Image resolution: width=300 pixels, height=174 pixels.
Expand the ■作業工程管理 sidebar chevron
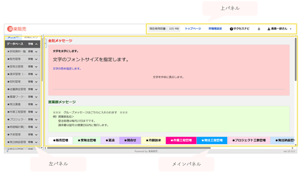click(x=36, y=112)
